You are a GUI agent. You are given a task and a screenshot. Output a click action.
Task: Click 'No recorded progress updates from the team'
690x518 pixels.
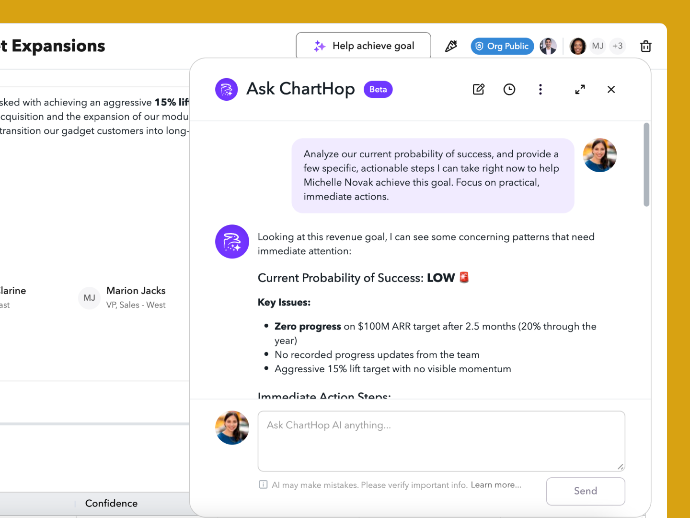pos(377,354)
